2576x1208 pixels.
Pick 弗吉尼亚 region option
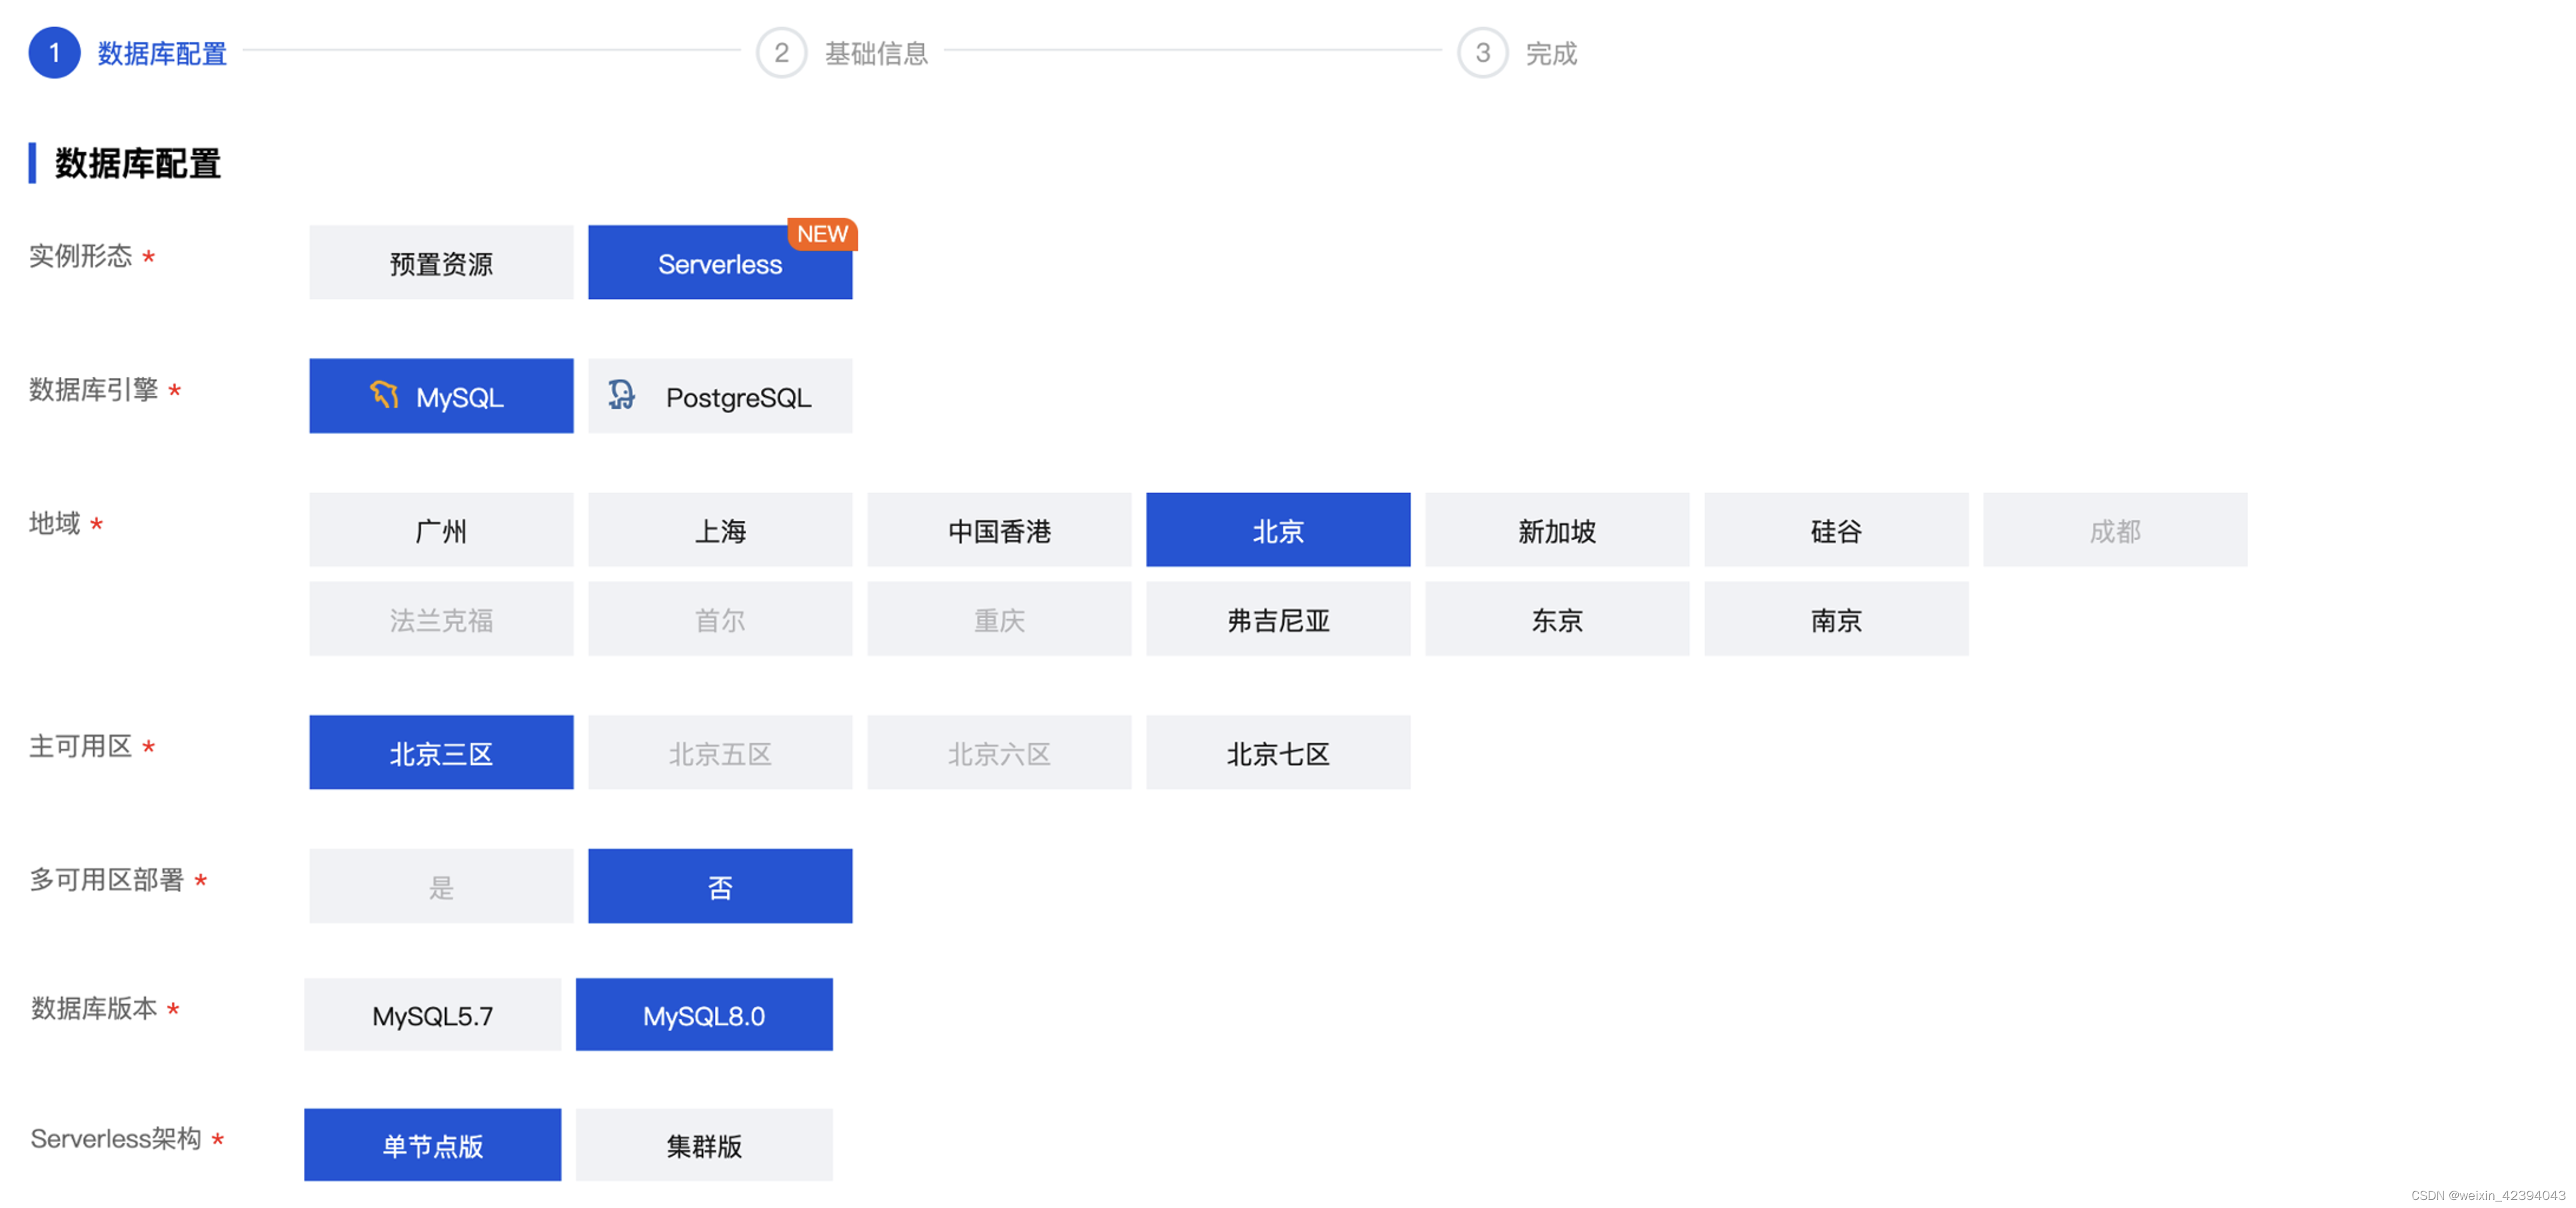click(x=1278, y=619)
